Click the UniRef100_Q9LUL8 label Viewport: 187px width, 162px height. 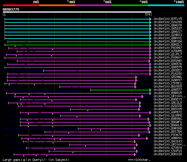(168, 103)
